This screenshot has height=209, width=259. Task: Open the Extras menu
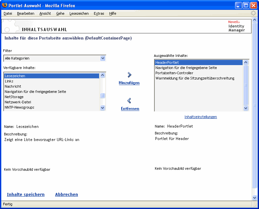pyautogui.click(x=99, y=13)
